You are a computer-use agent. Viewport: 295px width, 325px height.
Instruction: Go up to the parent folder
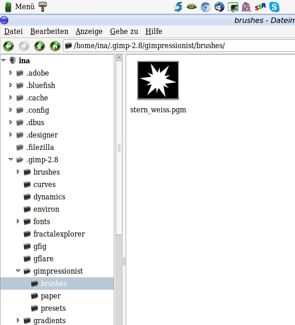click(39, 46)
